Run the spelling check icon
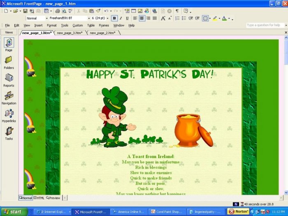 [70, 11]
